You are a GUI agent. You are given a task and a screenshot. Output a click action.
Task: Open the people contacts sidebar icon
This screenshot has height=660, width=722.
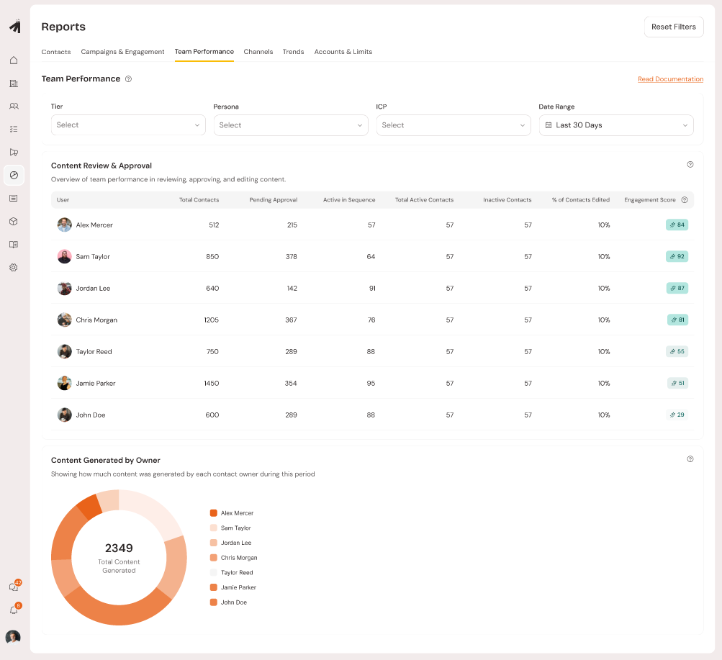coord(14,107)
